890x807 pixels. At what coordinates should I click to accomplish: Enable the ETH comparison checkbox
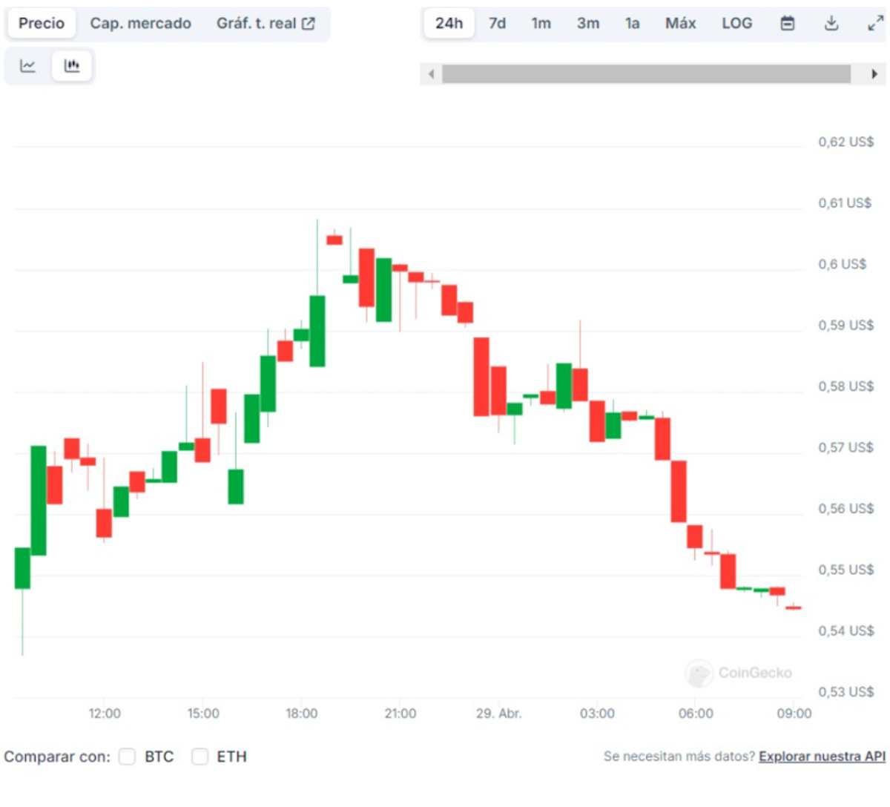(200, 757)
